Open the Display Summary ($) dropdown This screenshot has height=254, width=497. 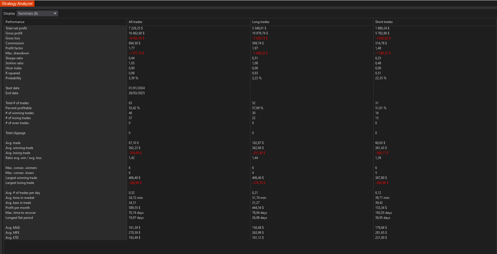click(x=37, y=13)
